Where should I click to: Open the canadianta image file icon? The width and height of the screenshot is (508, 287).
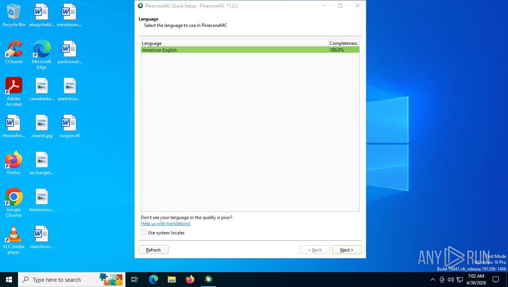tap(41, 90)
